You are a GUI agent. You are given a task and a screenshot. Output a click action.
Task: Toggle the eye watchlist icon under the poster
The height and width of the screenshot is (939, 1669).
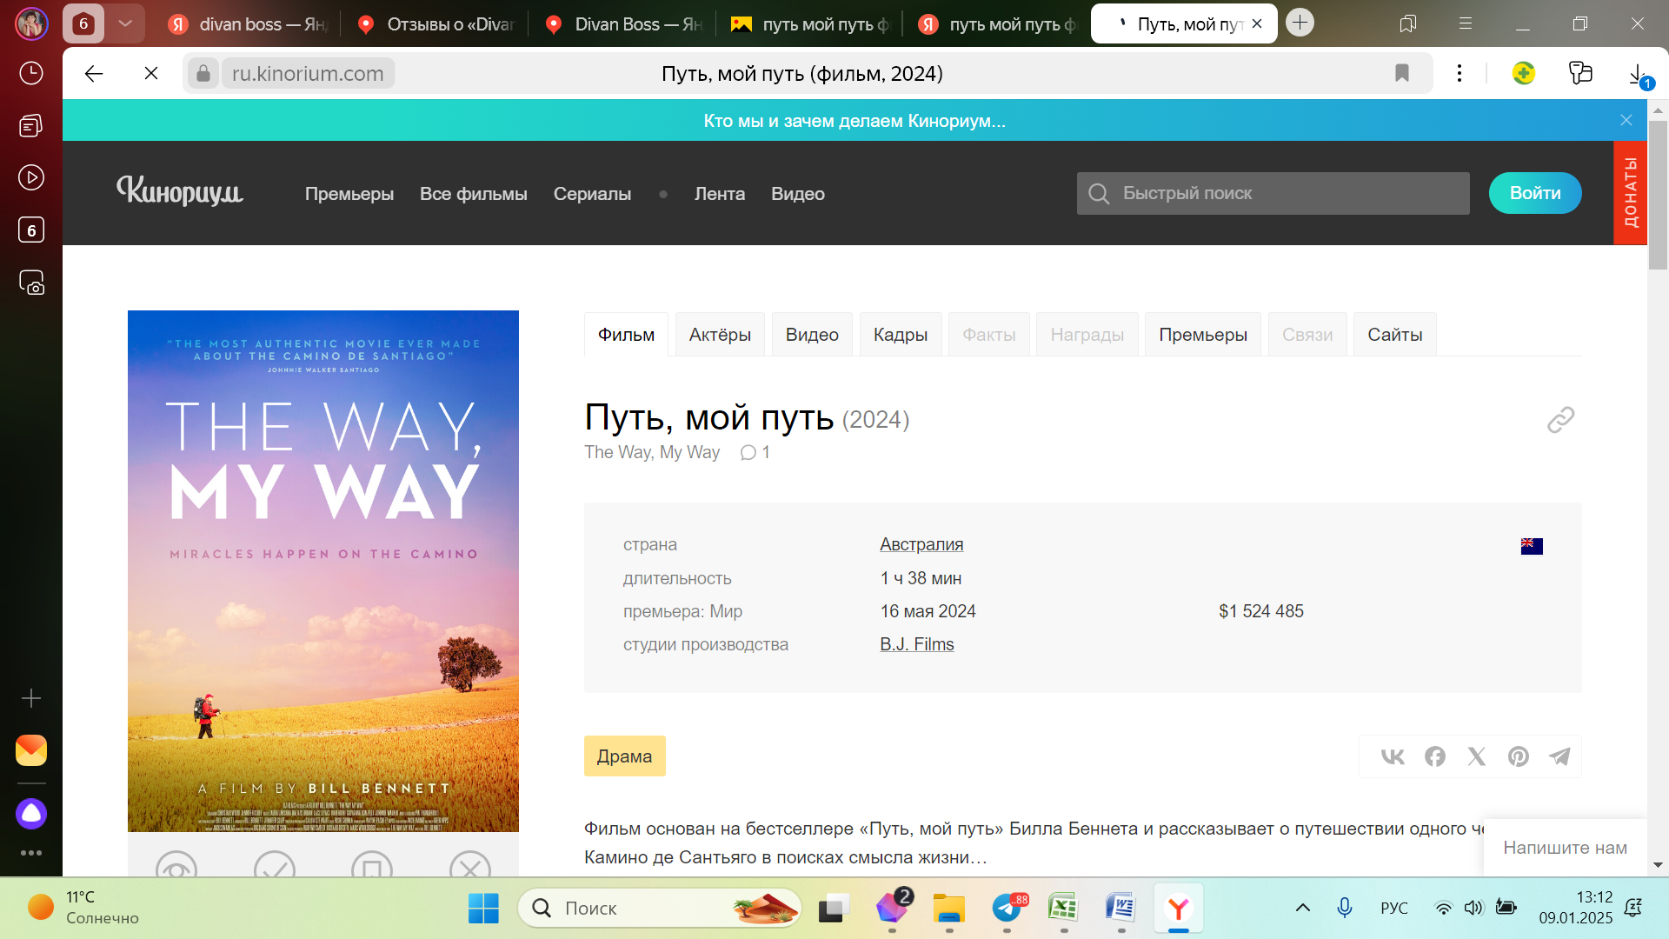tap(176, 866)
